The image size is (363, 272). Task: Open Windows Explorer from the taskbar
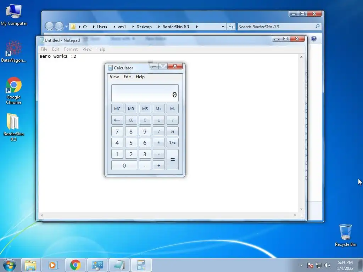[x=30, y=265]
